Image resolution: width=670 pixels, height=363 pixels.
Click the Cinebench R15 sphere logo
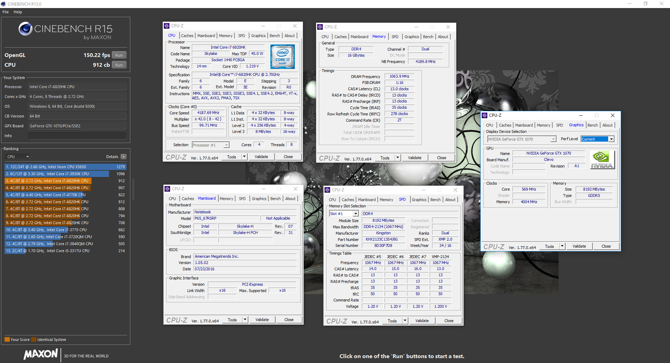coord(26,29)
